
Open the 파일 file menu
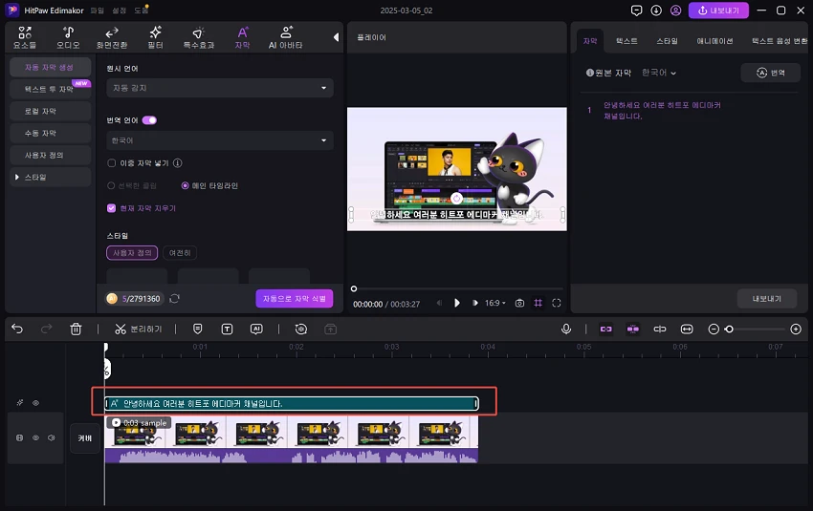coord(97,11)
